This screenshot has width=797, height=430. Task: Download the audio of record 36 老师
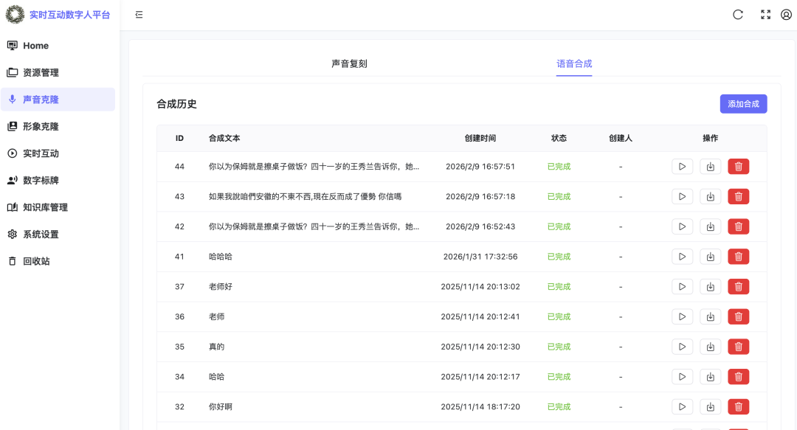tap(710, 316)
